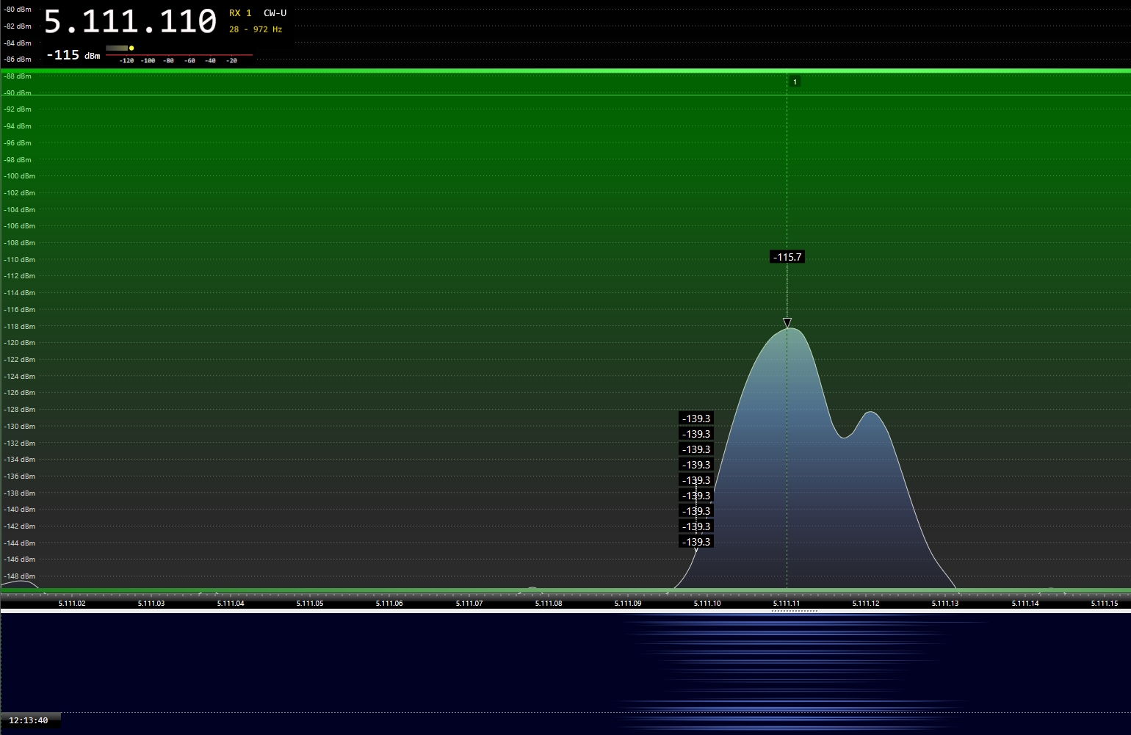Click the -115.7 peak level label
1131x735 pixels.
787,257
